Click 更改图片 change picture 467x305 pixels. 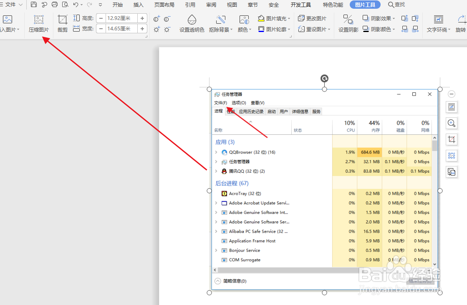point(312,18)
